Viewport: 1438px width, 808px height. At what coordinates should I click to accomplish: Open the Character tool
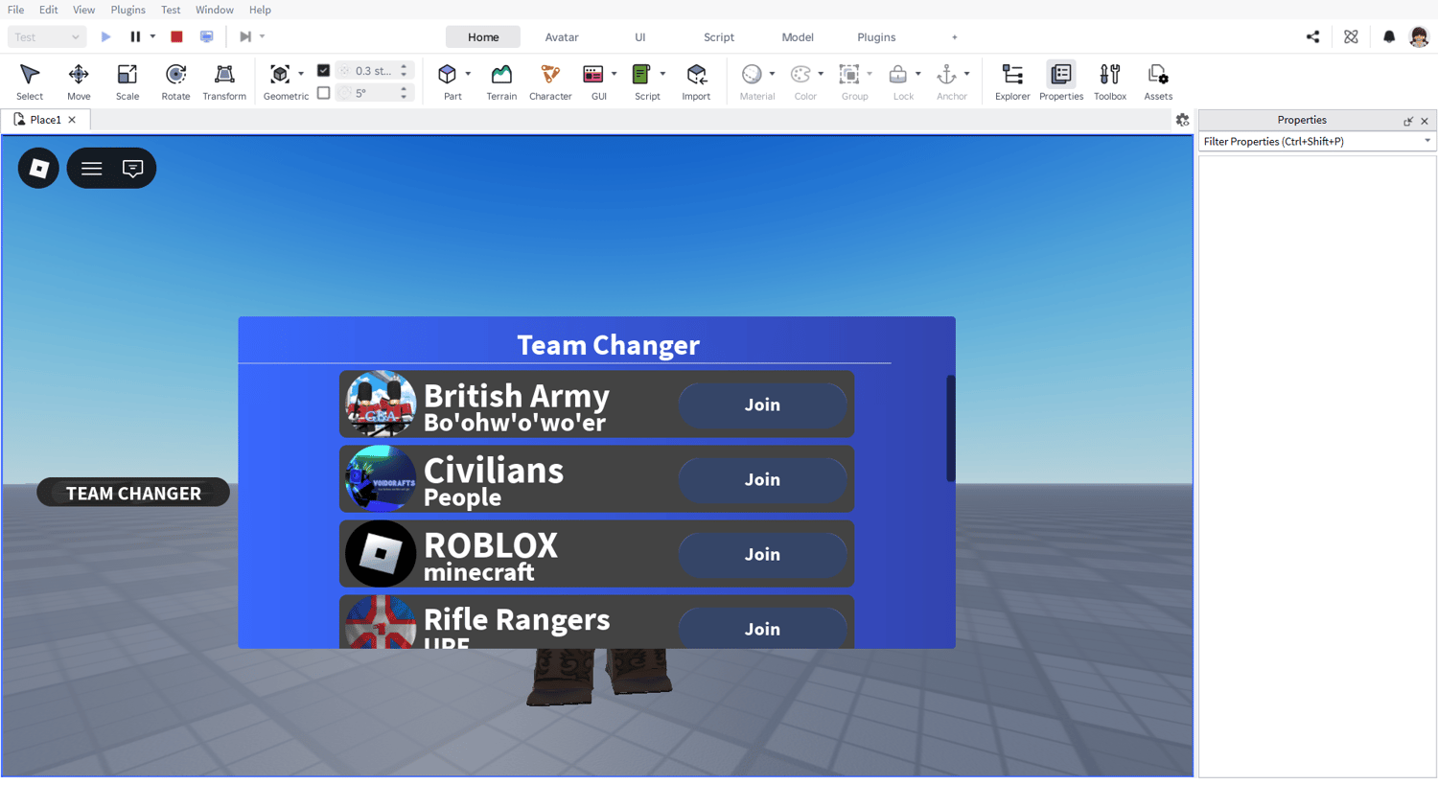(x=550, y=81)
